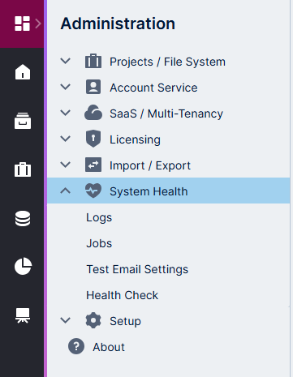Select Projects / File System menu label
Viewport: 293px width, 377px height.
167,62
